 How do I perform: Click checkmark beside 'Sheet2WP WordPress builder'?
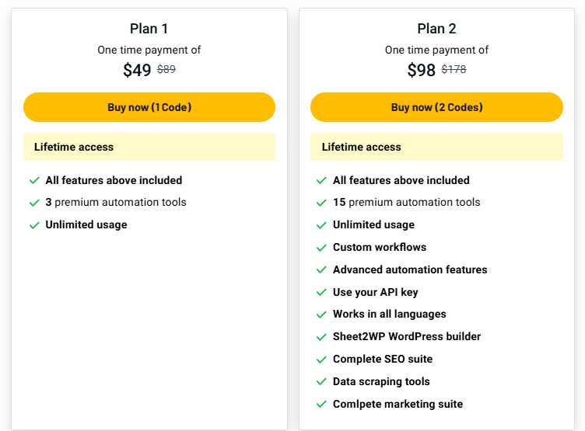coord(321,337)
